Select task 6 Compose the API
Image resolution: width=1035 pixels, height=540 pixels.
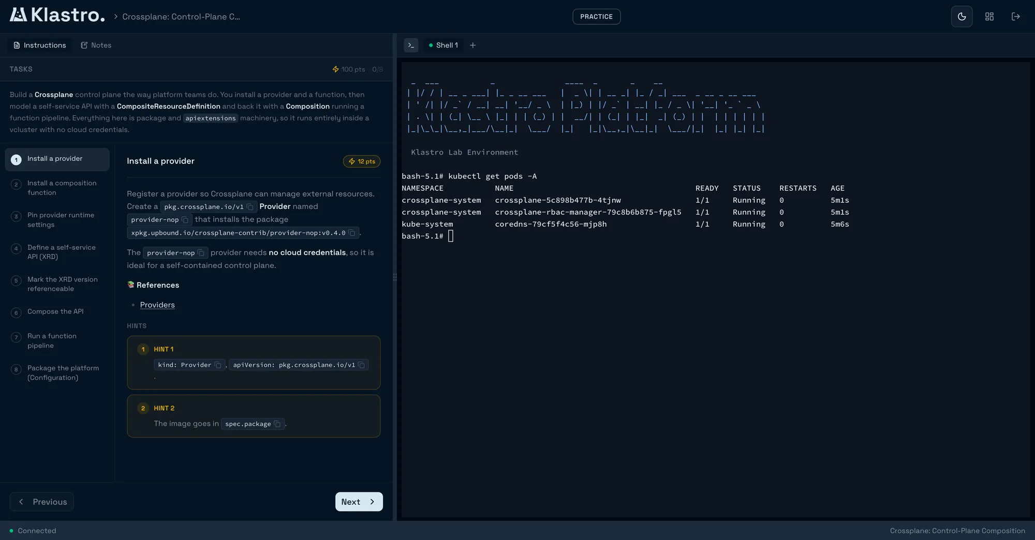(57, 312)
